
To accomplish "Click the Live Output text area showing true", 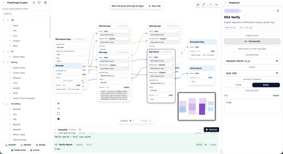I will click(252, 106).
